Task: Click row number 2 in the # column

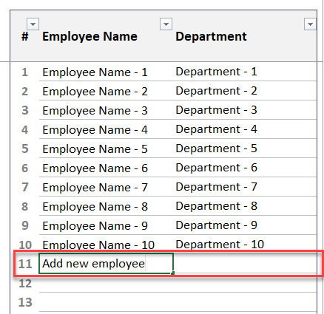Action: point(24,92)
